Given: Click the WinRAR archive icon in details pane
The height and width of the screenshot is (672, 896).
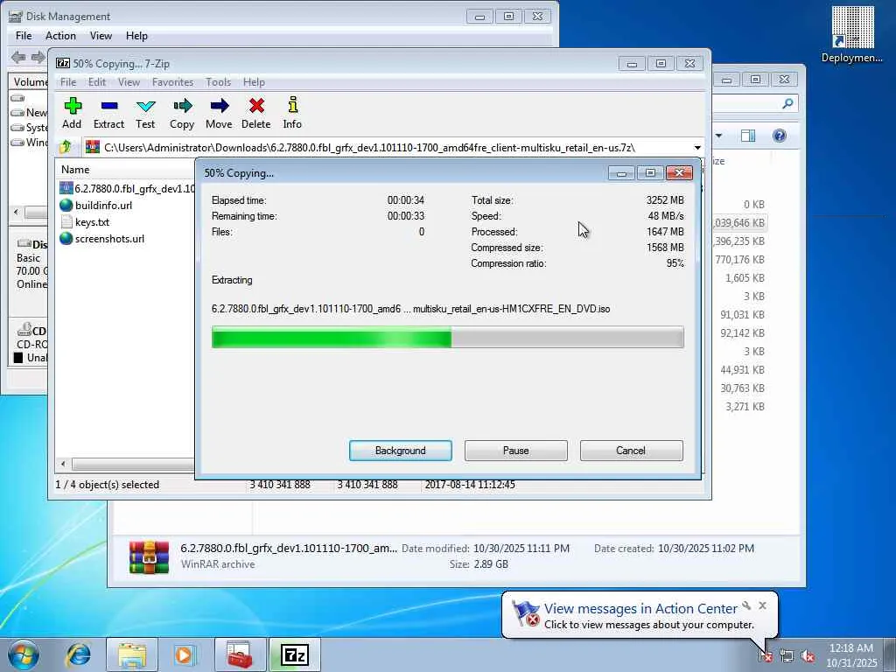Looking at the screenshot, I should coord(149,556).
